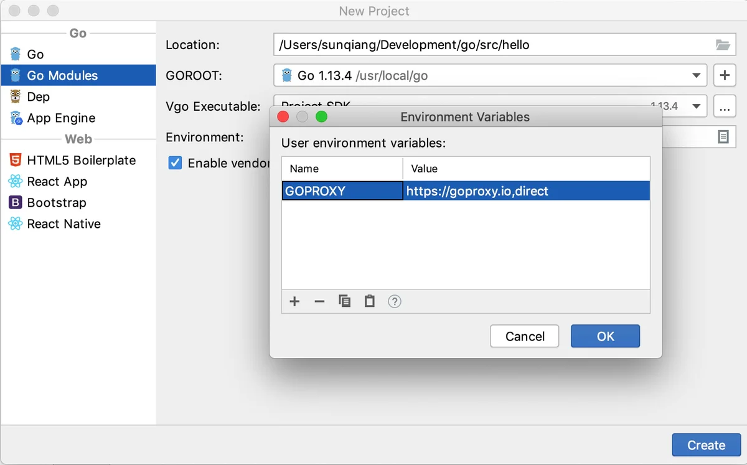Click the Value column header
This screenshot has height=465, width=747.
click(x=527, y=169)
